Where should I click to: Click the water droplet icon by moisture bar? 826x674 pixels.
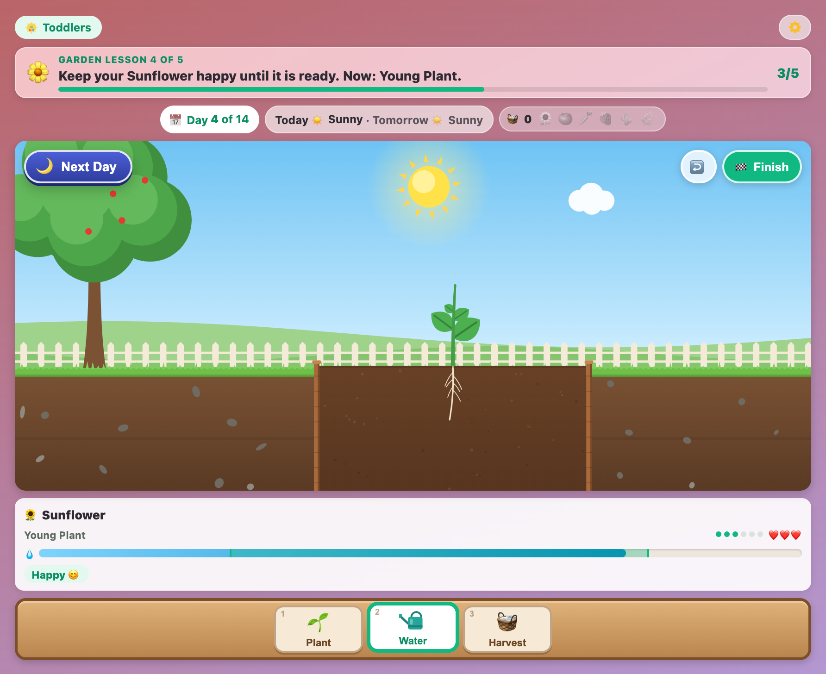30,554
